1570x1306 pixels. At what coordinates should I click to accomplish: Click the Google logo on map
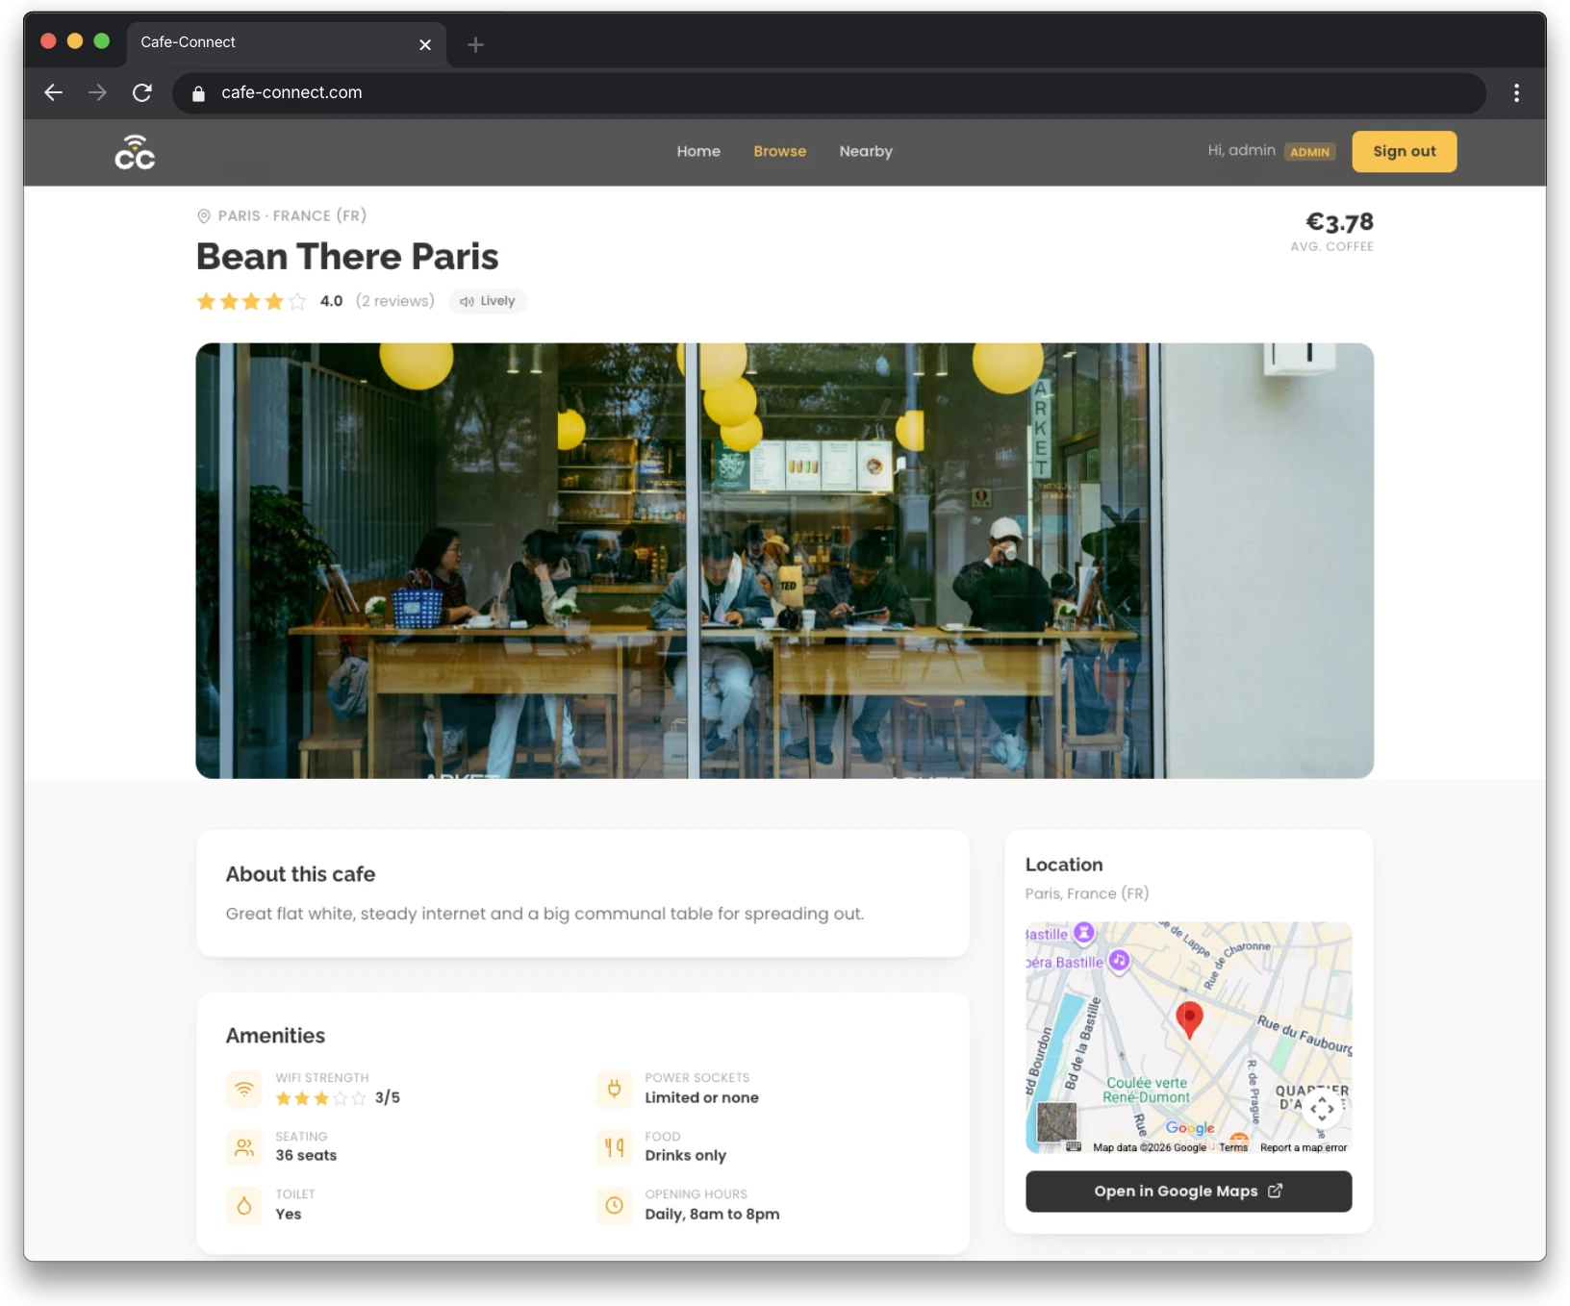tap(1190, 1128)
